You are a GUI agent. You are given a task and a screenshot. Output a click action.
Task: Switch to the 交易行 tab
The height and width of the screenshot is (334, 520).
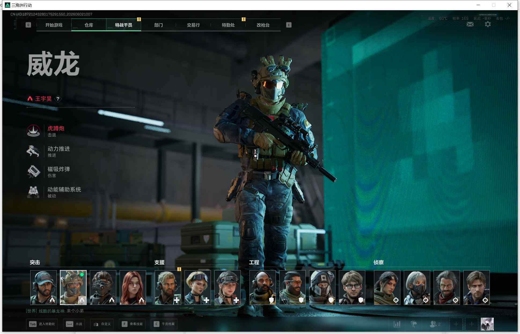coord(193,25)
